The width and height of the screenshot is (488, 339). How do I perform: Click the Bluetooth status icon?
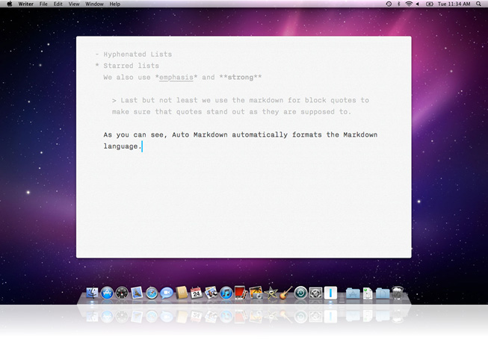point(398,4)
